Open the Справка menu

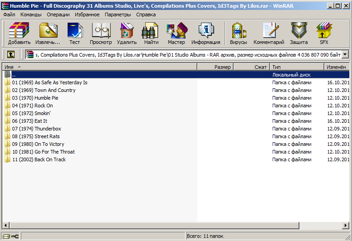click(146, 14)
